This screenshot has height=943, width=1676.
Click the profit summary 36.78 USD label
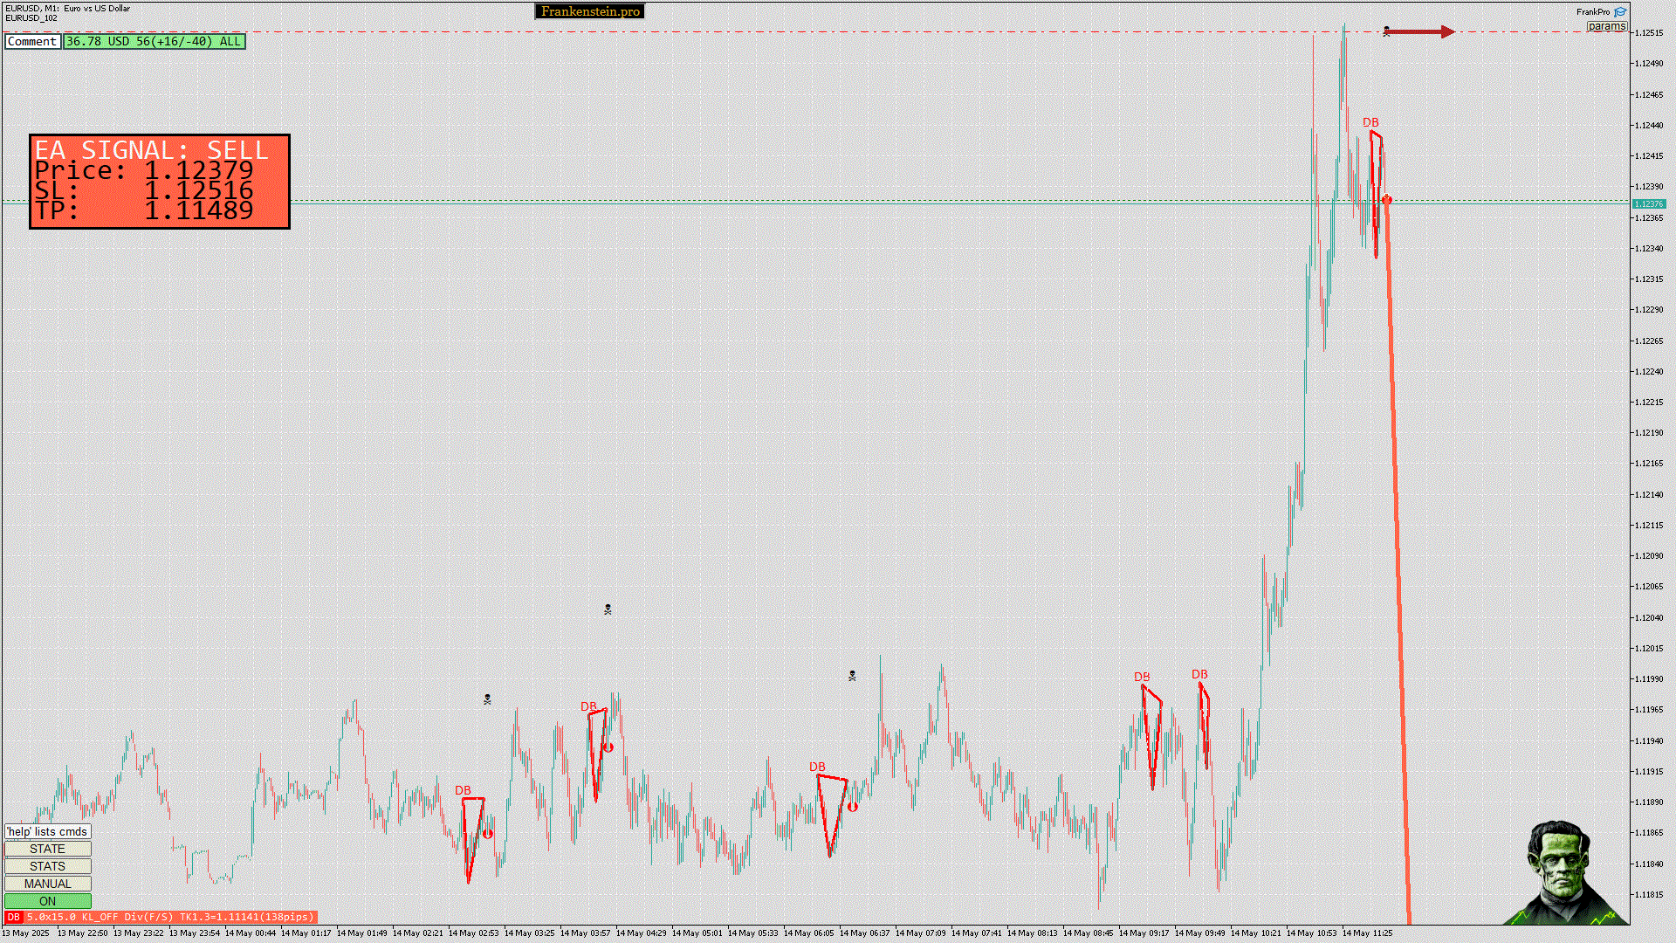(155, 41)
